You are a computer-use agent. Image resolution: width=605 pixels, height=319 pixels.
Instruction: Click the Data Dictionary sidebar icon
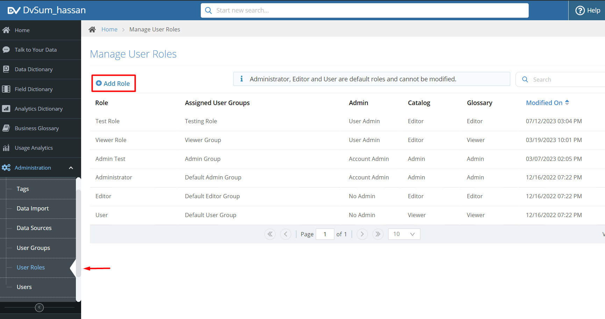click(6, 69)
